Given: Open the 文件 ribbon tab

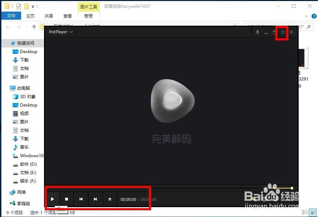Looking at the screenshot, I should click(x=11, y=16).
